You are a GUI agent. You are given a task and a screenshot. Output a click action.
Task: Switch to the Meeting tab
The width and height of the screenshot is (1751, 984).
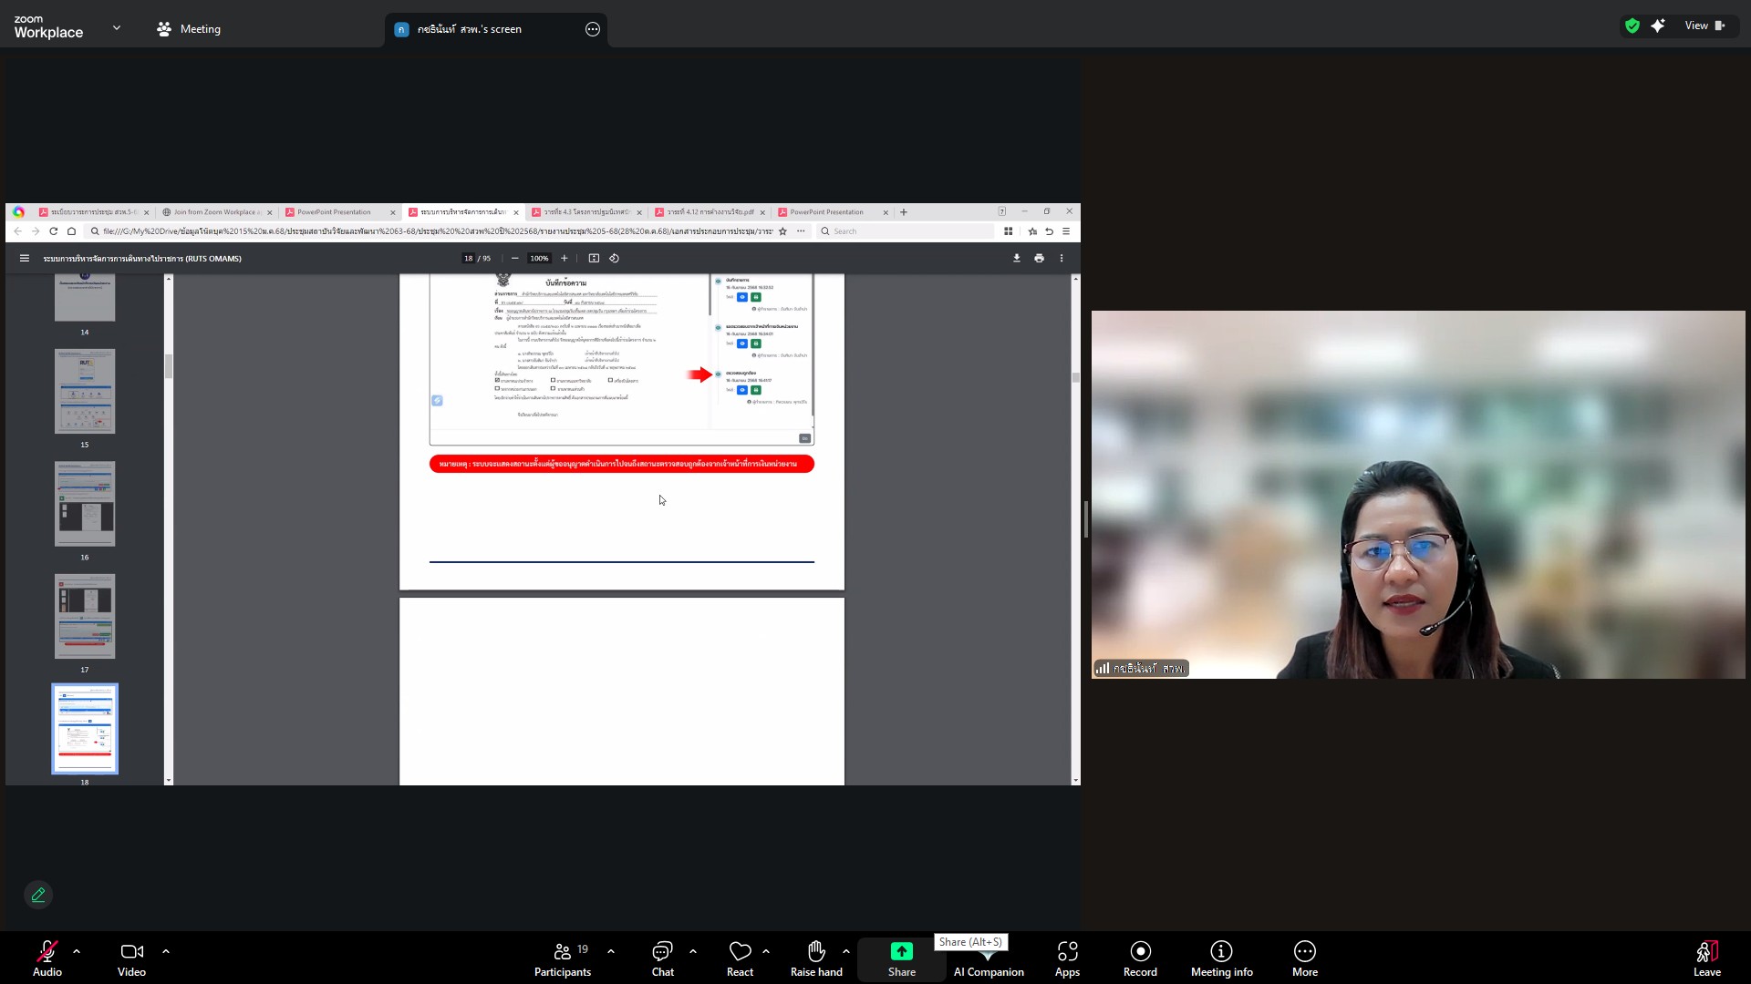pos(189,29)
